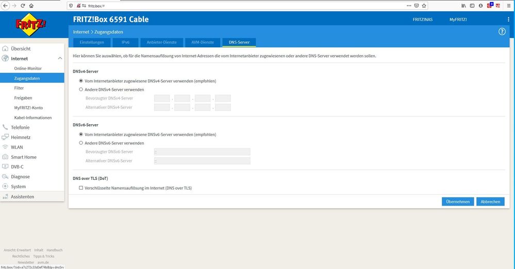
Task: Reload the fritz.box page
Action: (x=23, y=6)
